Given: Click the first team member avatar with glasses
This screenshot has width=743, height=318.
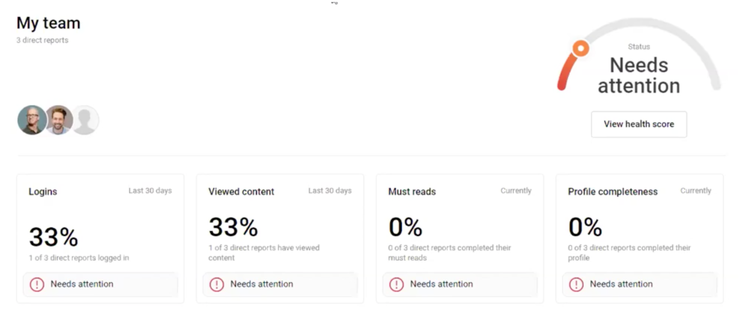Looking at the screenshot, I should tap(32, 120).
